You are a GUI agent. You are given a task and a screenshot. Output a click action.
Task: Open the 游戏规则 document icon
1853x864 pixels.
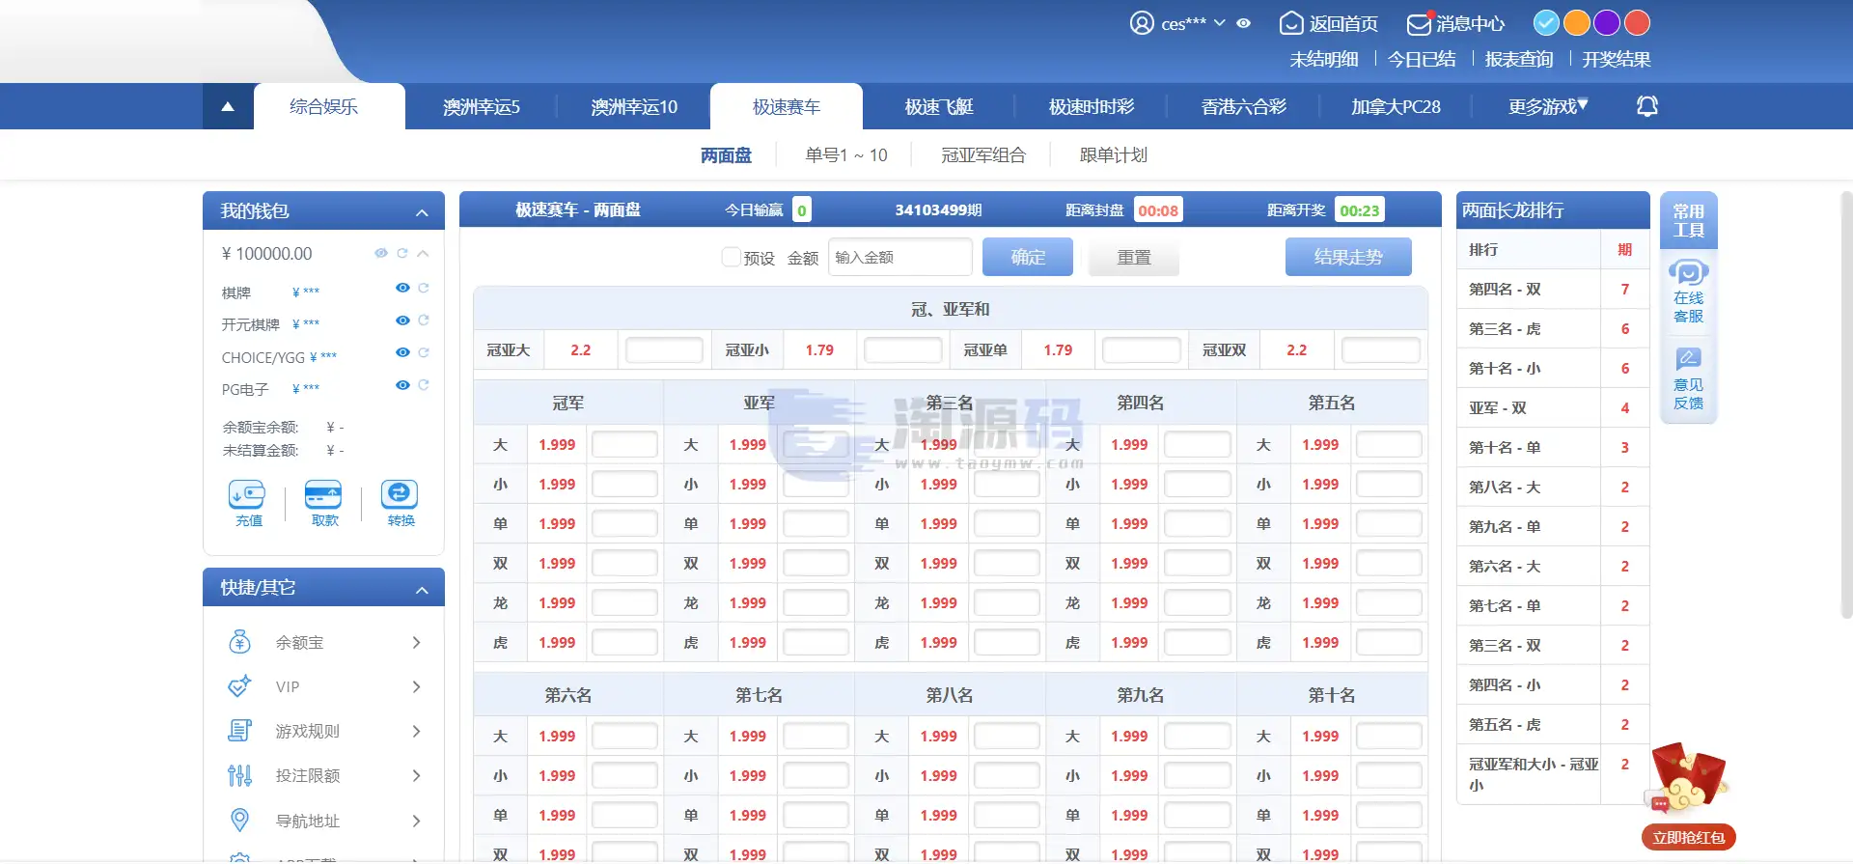239,731
